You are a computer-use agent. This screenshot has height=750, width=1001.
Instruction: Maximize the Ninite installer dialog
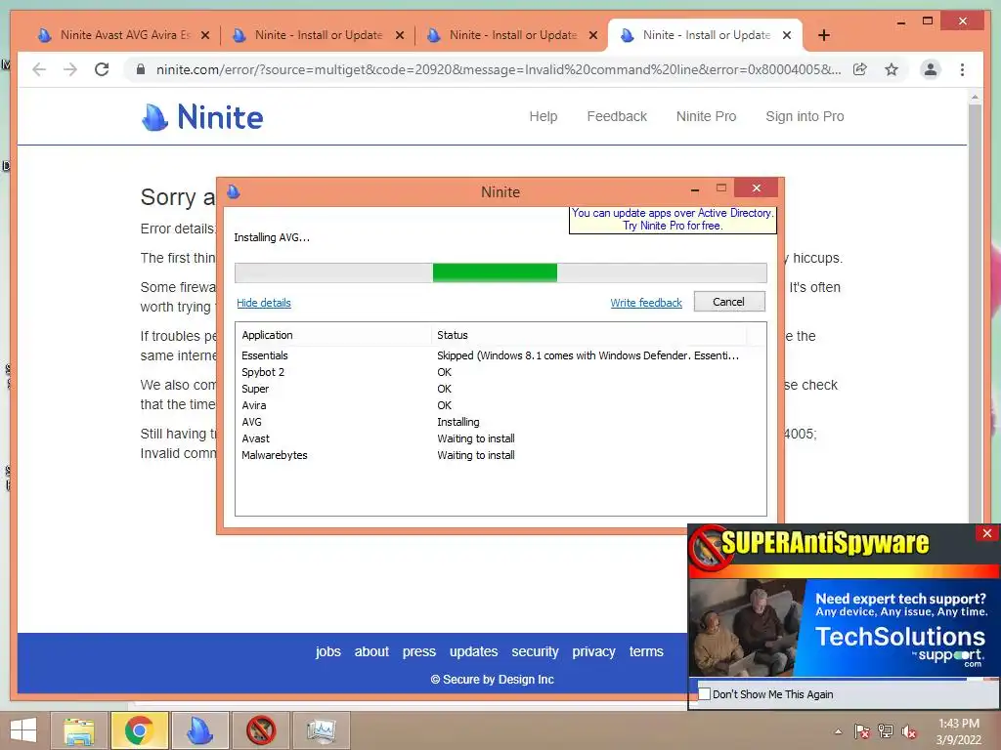point(721,188)
